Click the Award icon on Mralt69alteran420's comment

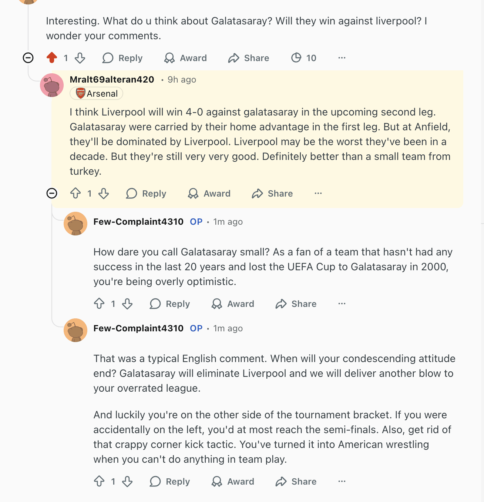[193, 193]
